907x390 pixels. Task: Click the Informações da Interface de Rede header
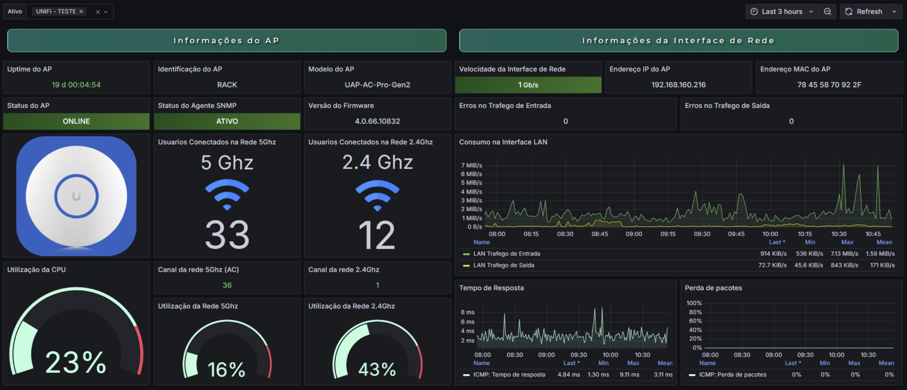coord(679,41)
